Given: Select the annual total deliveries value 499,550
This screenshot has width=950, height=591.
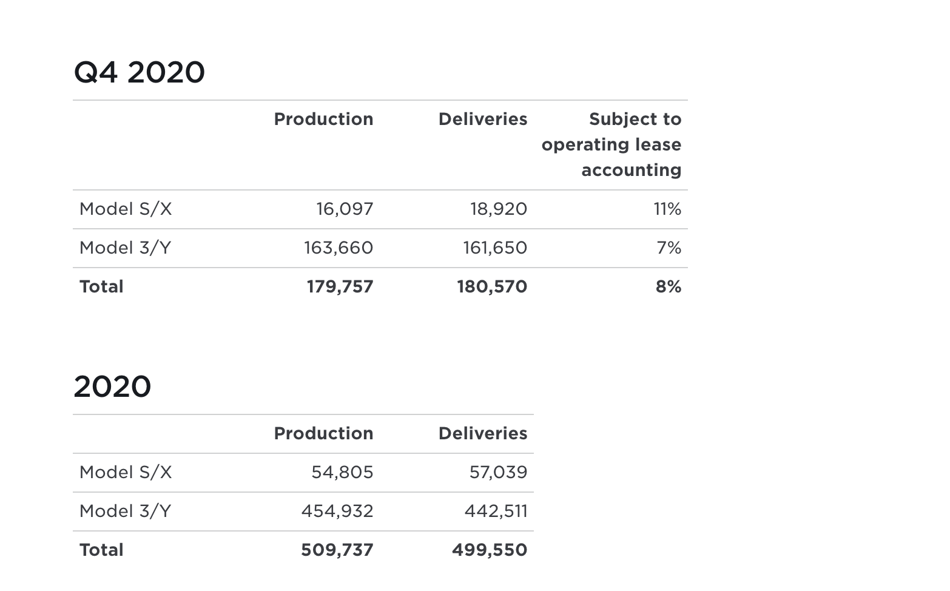Looking at the screenshot, I should coord(490,550).
